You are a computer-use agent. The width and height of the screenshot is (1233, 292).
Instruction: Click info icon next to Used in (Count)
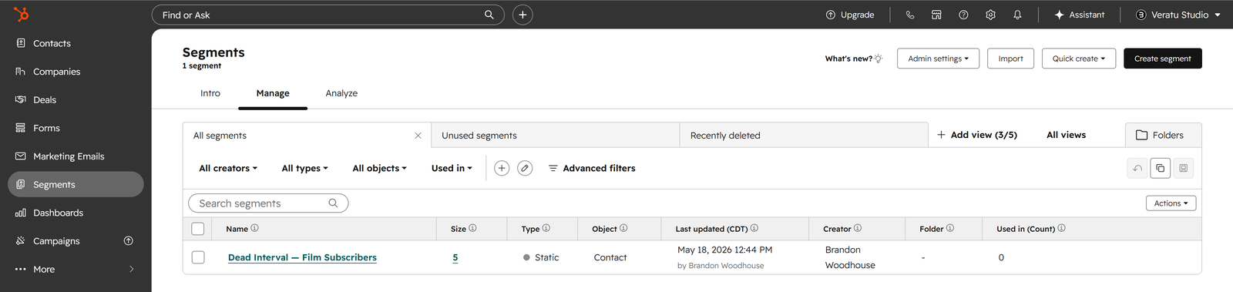pyautogui.click(x=1062, y=228)
